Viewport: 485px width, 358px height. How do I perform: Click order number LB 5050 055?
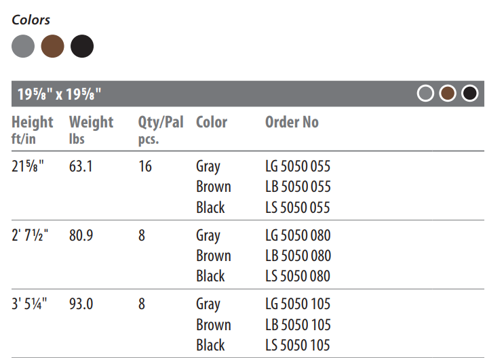pyautogui.click(x=298, y=186)
